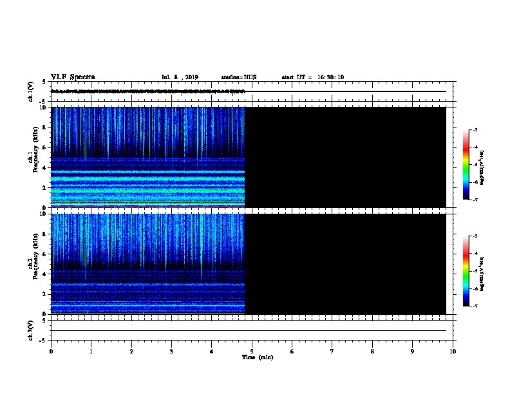Click the ch.2 spectrogram data region
The image size is (510, 394).
click(x=147, y=264)
